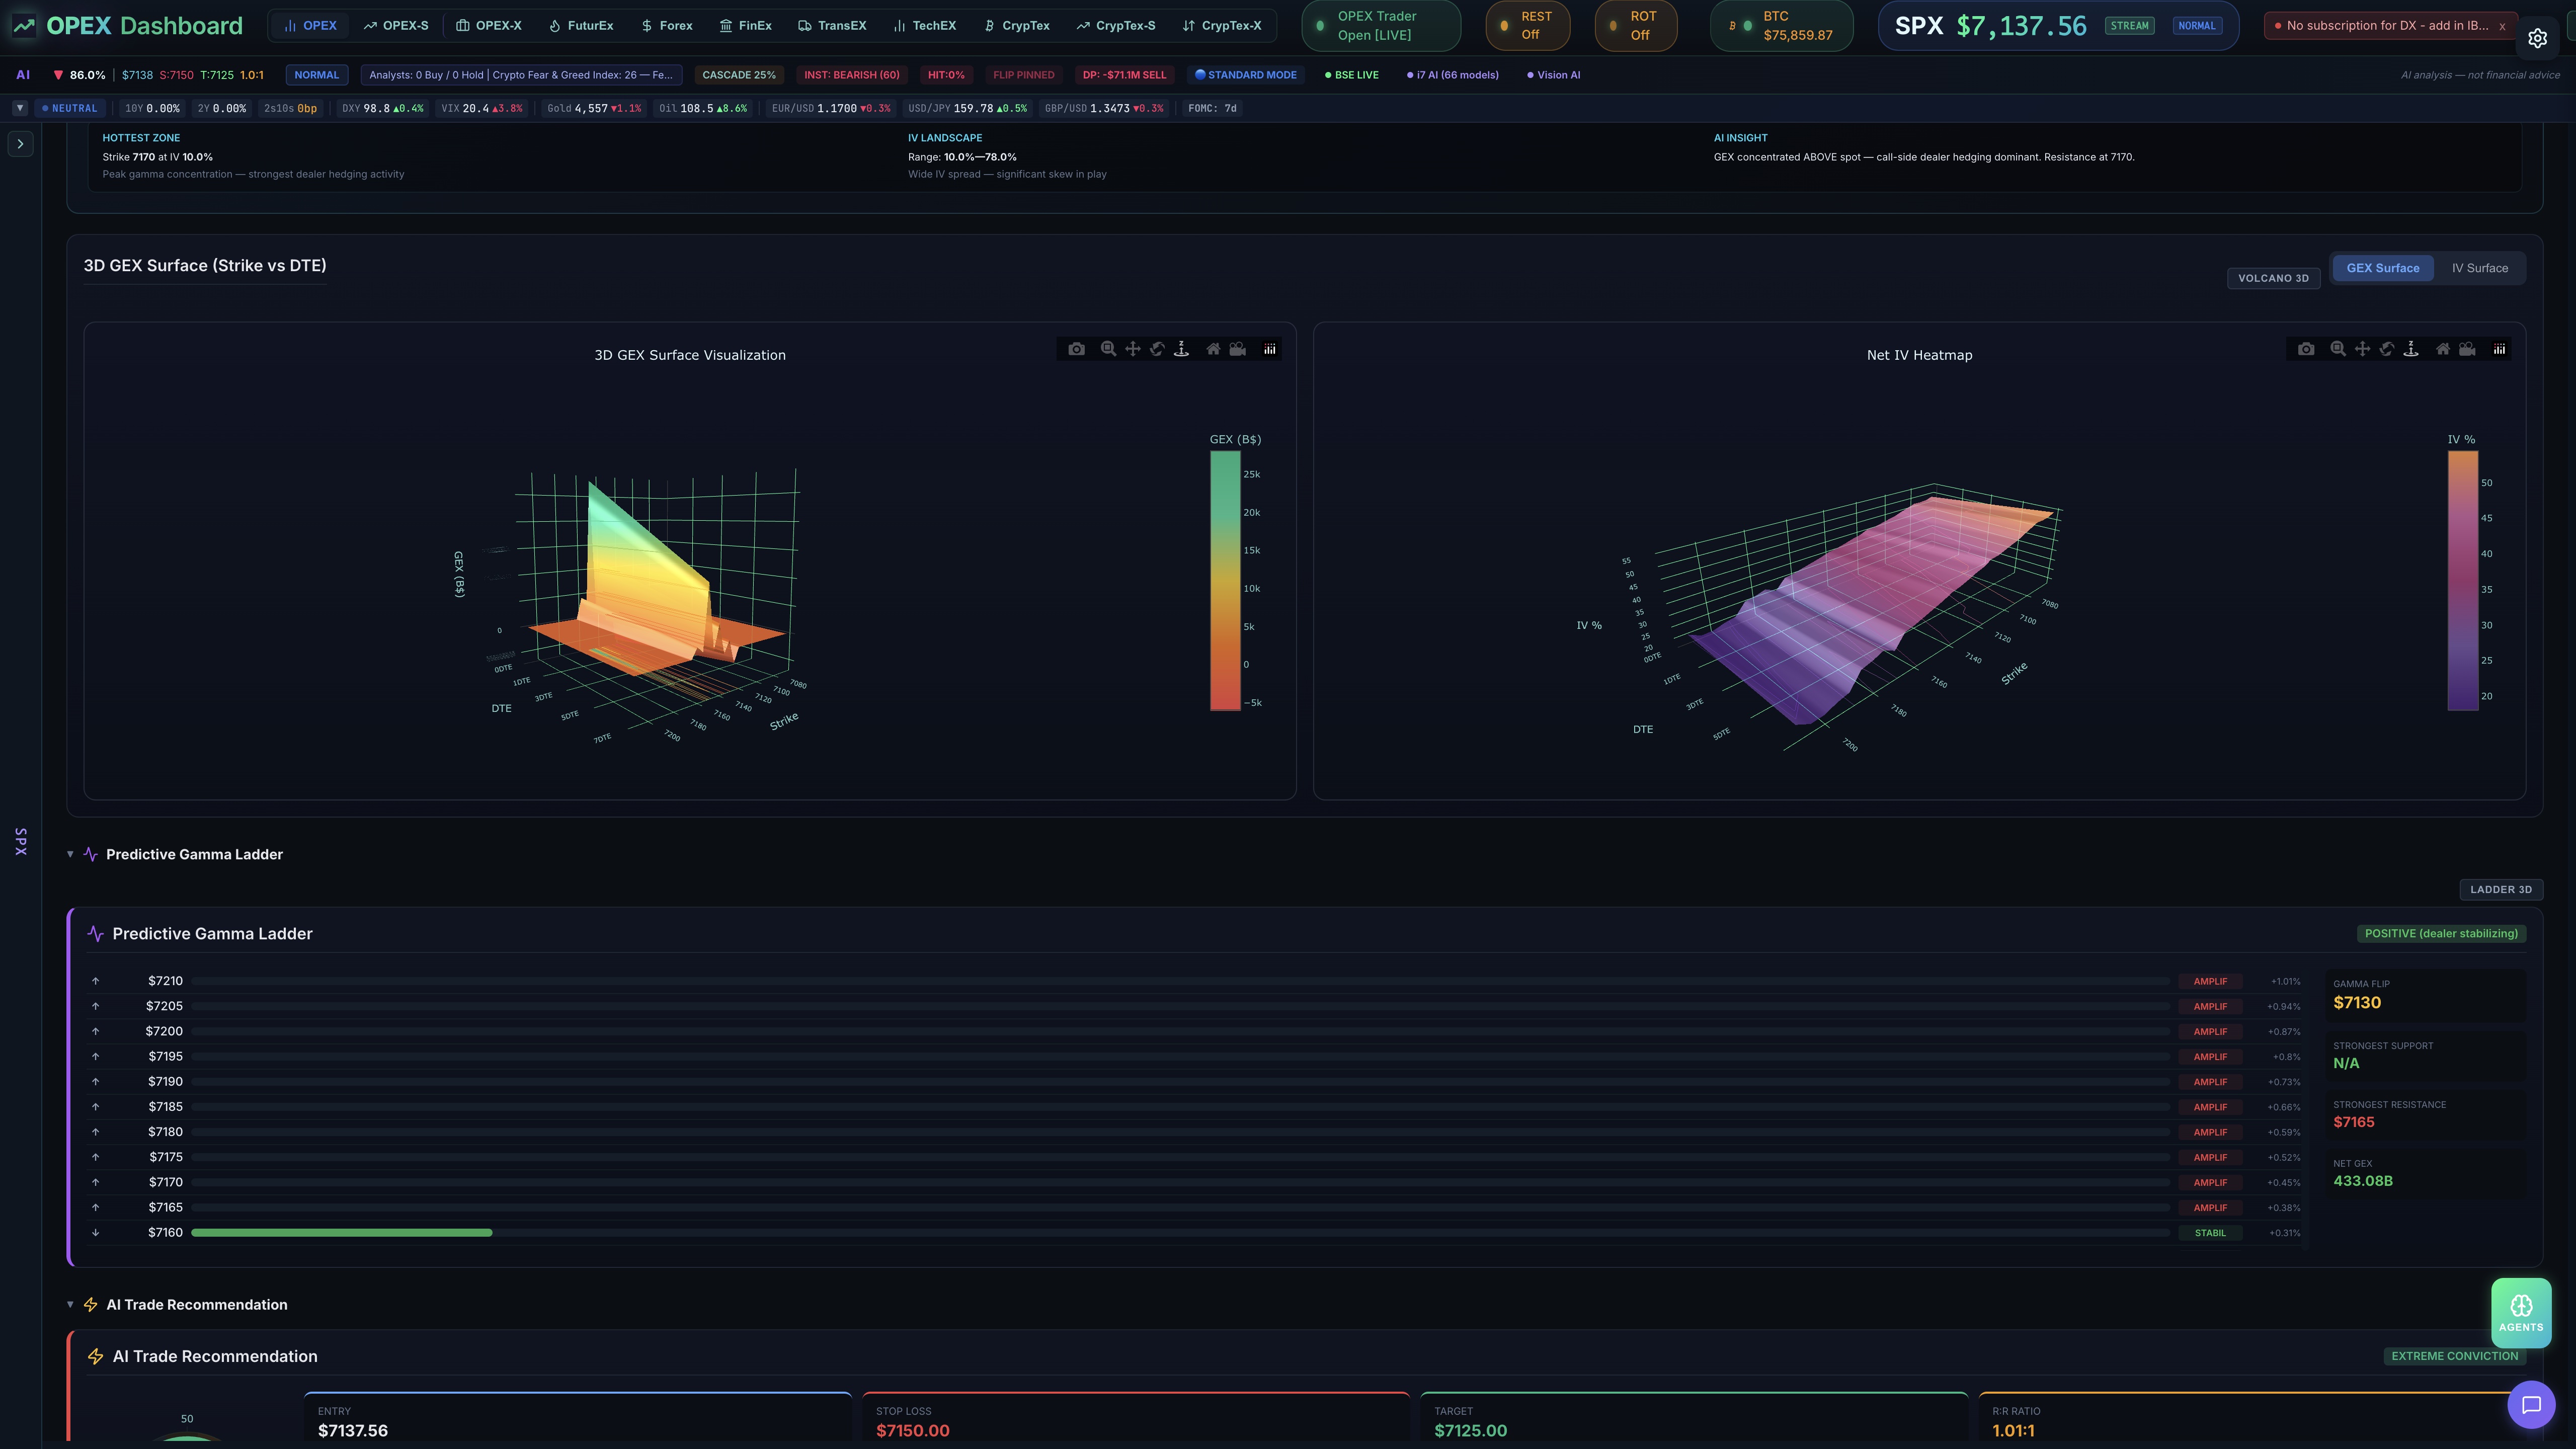
Task: Select zoom tool on Net IV Heatmap
Action: (x=2338, y=349)
